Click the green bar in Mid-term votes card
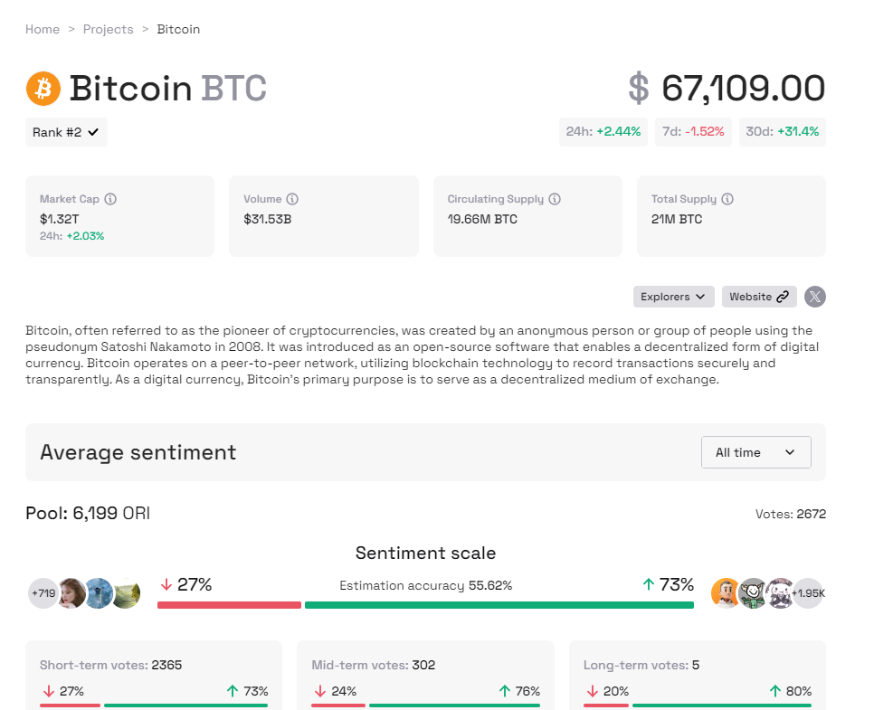 (454, 705)
